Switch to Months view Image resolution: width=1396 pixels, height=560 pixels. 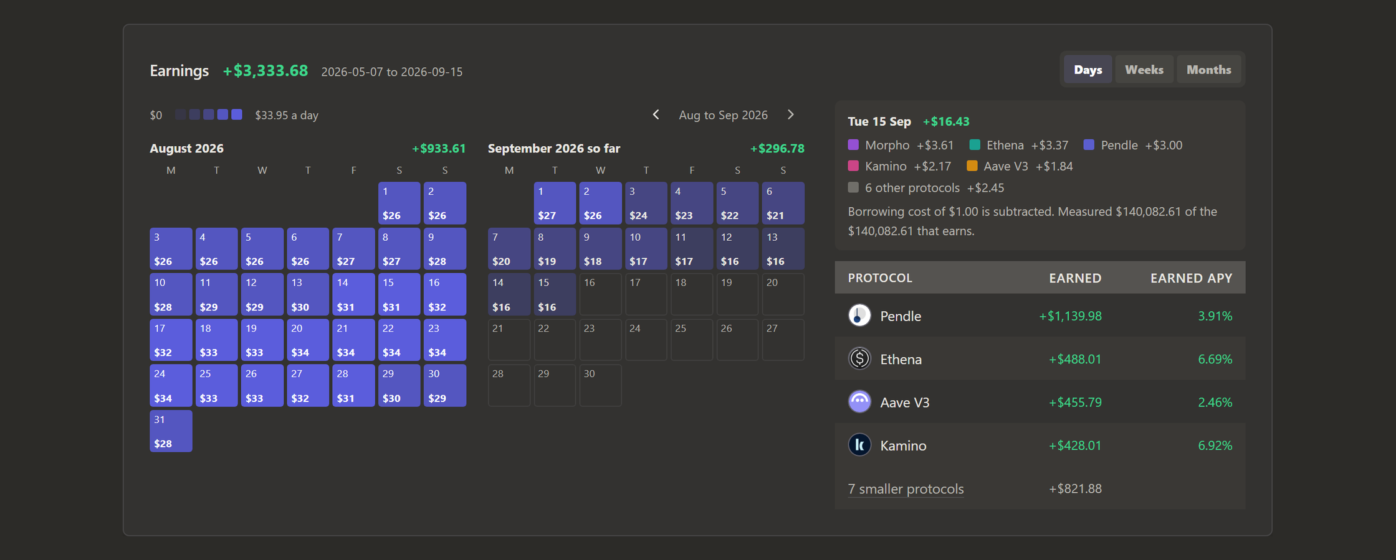pyautogui.click(x=1208, y=70)
